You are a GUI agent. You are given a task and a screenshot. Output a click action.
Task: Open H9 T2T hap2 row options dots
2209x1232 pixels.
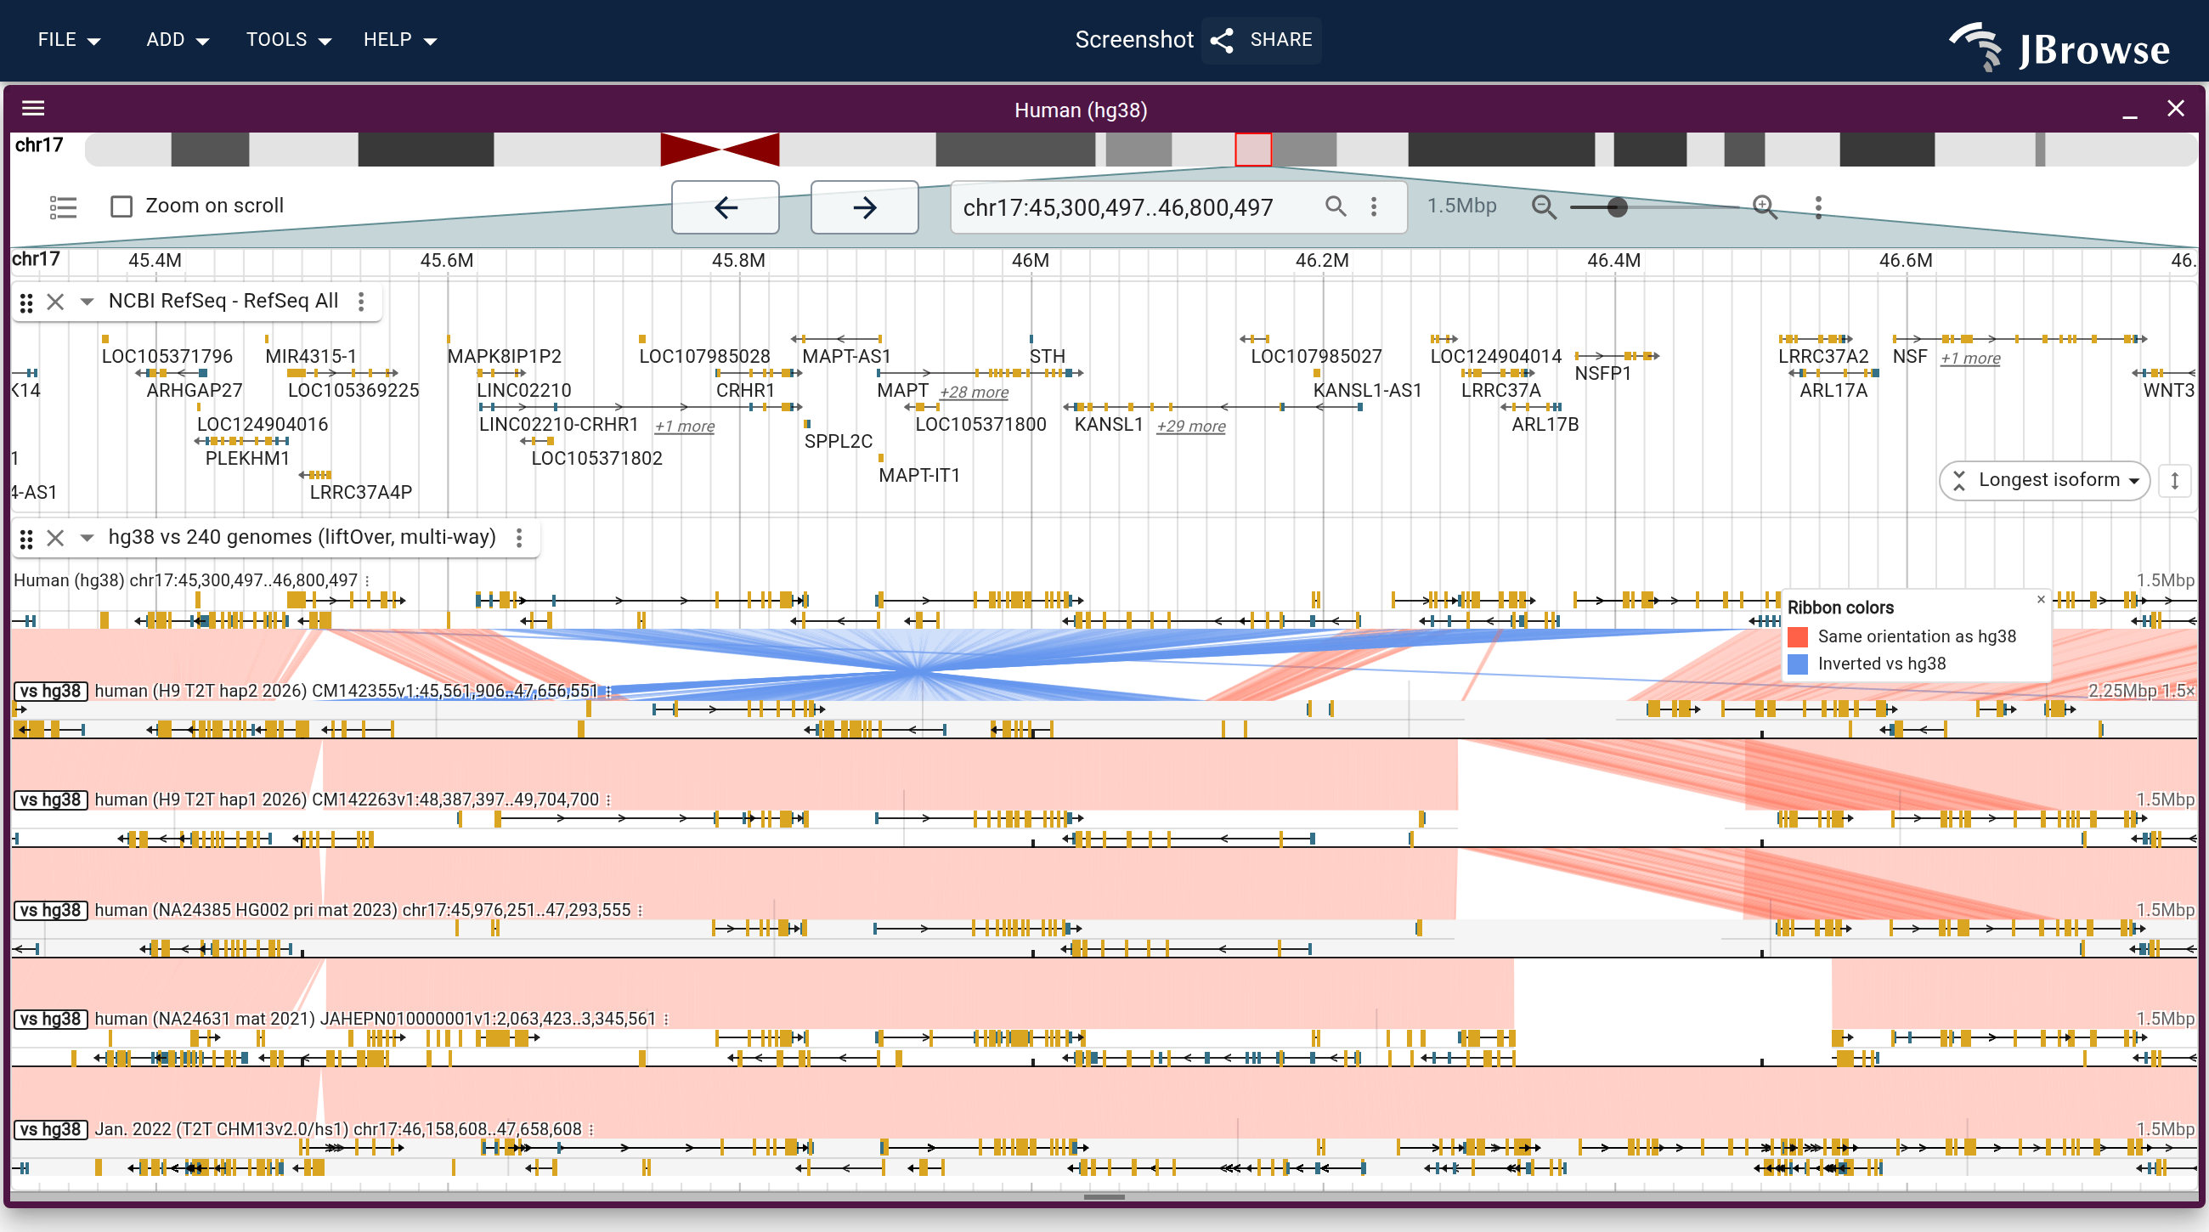pyautogui.click(x=608, y=692)
